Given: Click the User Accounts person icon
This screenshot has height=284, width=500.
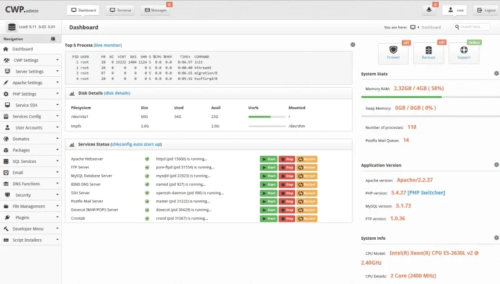Looking at the screenshot, I should coord(7,128).
